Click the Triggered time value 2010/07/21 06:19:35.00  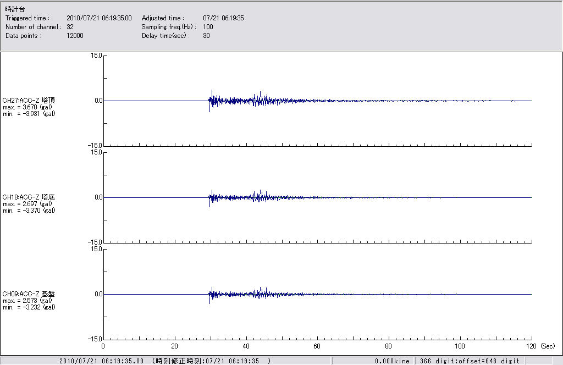[103, 18]
